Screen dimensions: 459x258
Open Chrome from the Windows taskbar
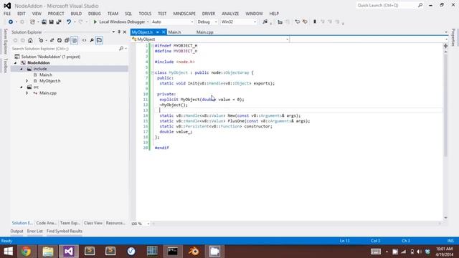click(26, 252)
